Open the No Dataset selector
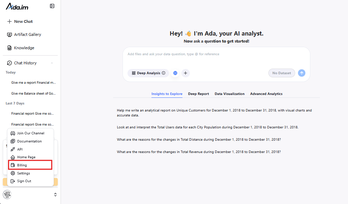The image size is (348, 204). (281, 73)
